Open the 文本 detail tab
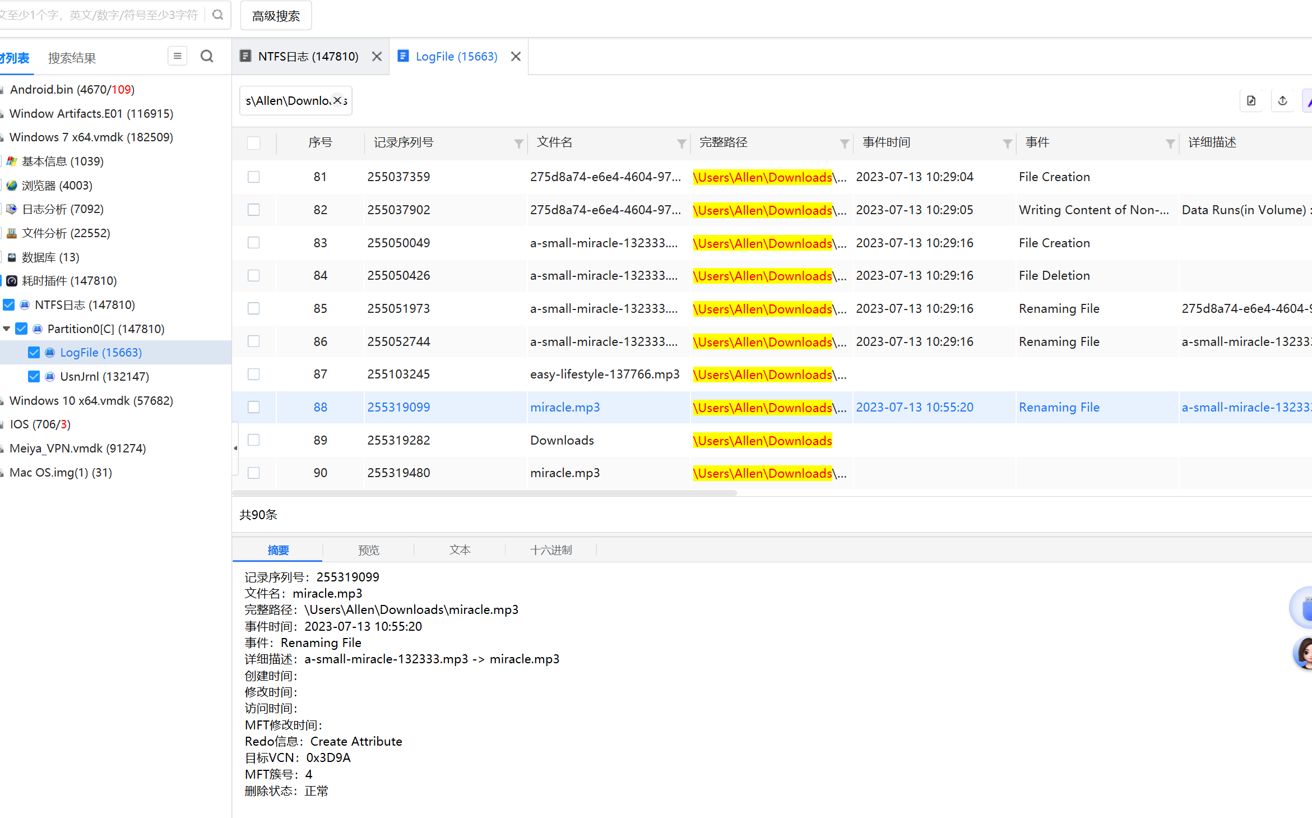1312x818 pixels. tap(460, 550)
